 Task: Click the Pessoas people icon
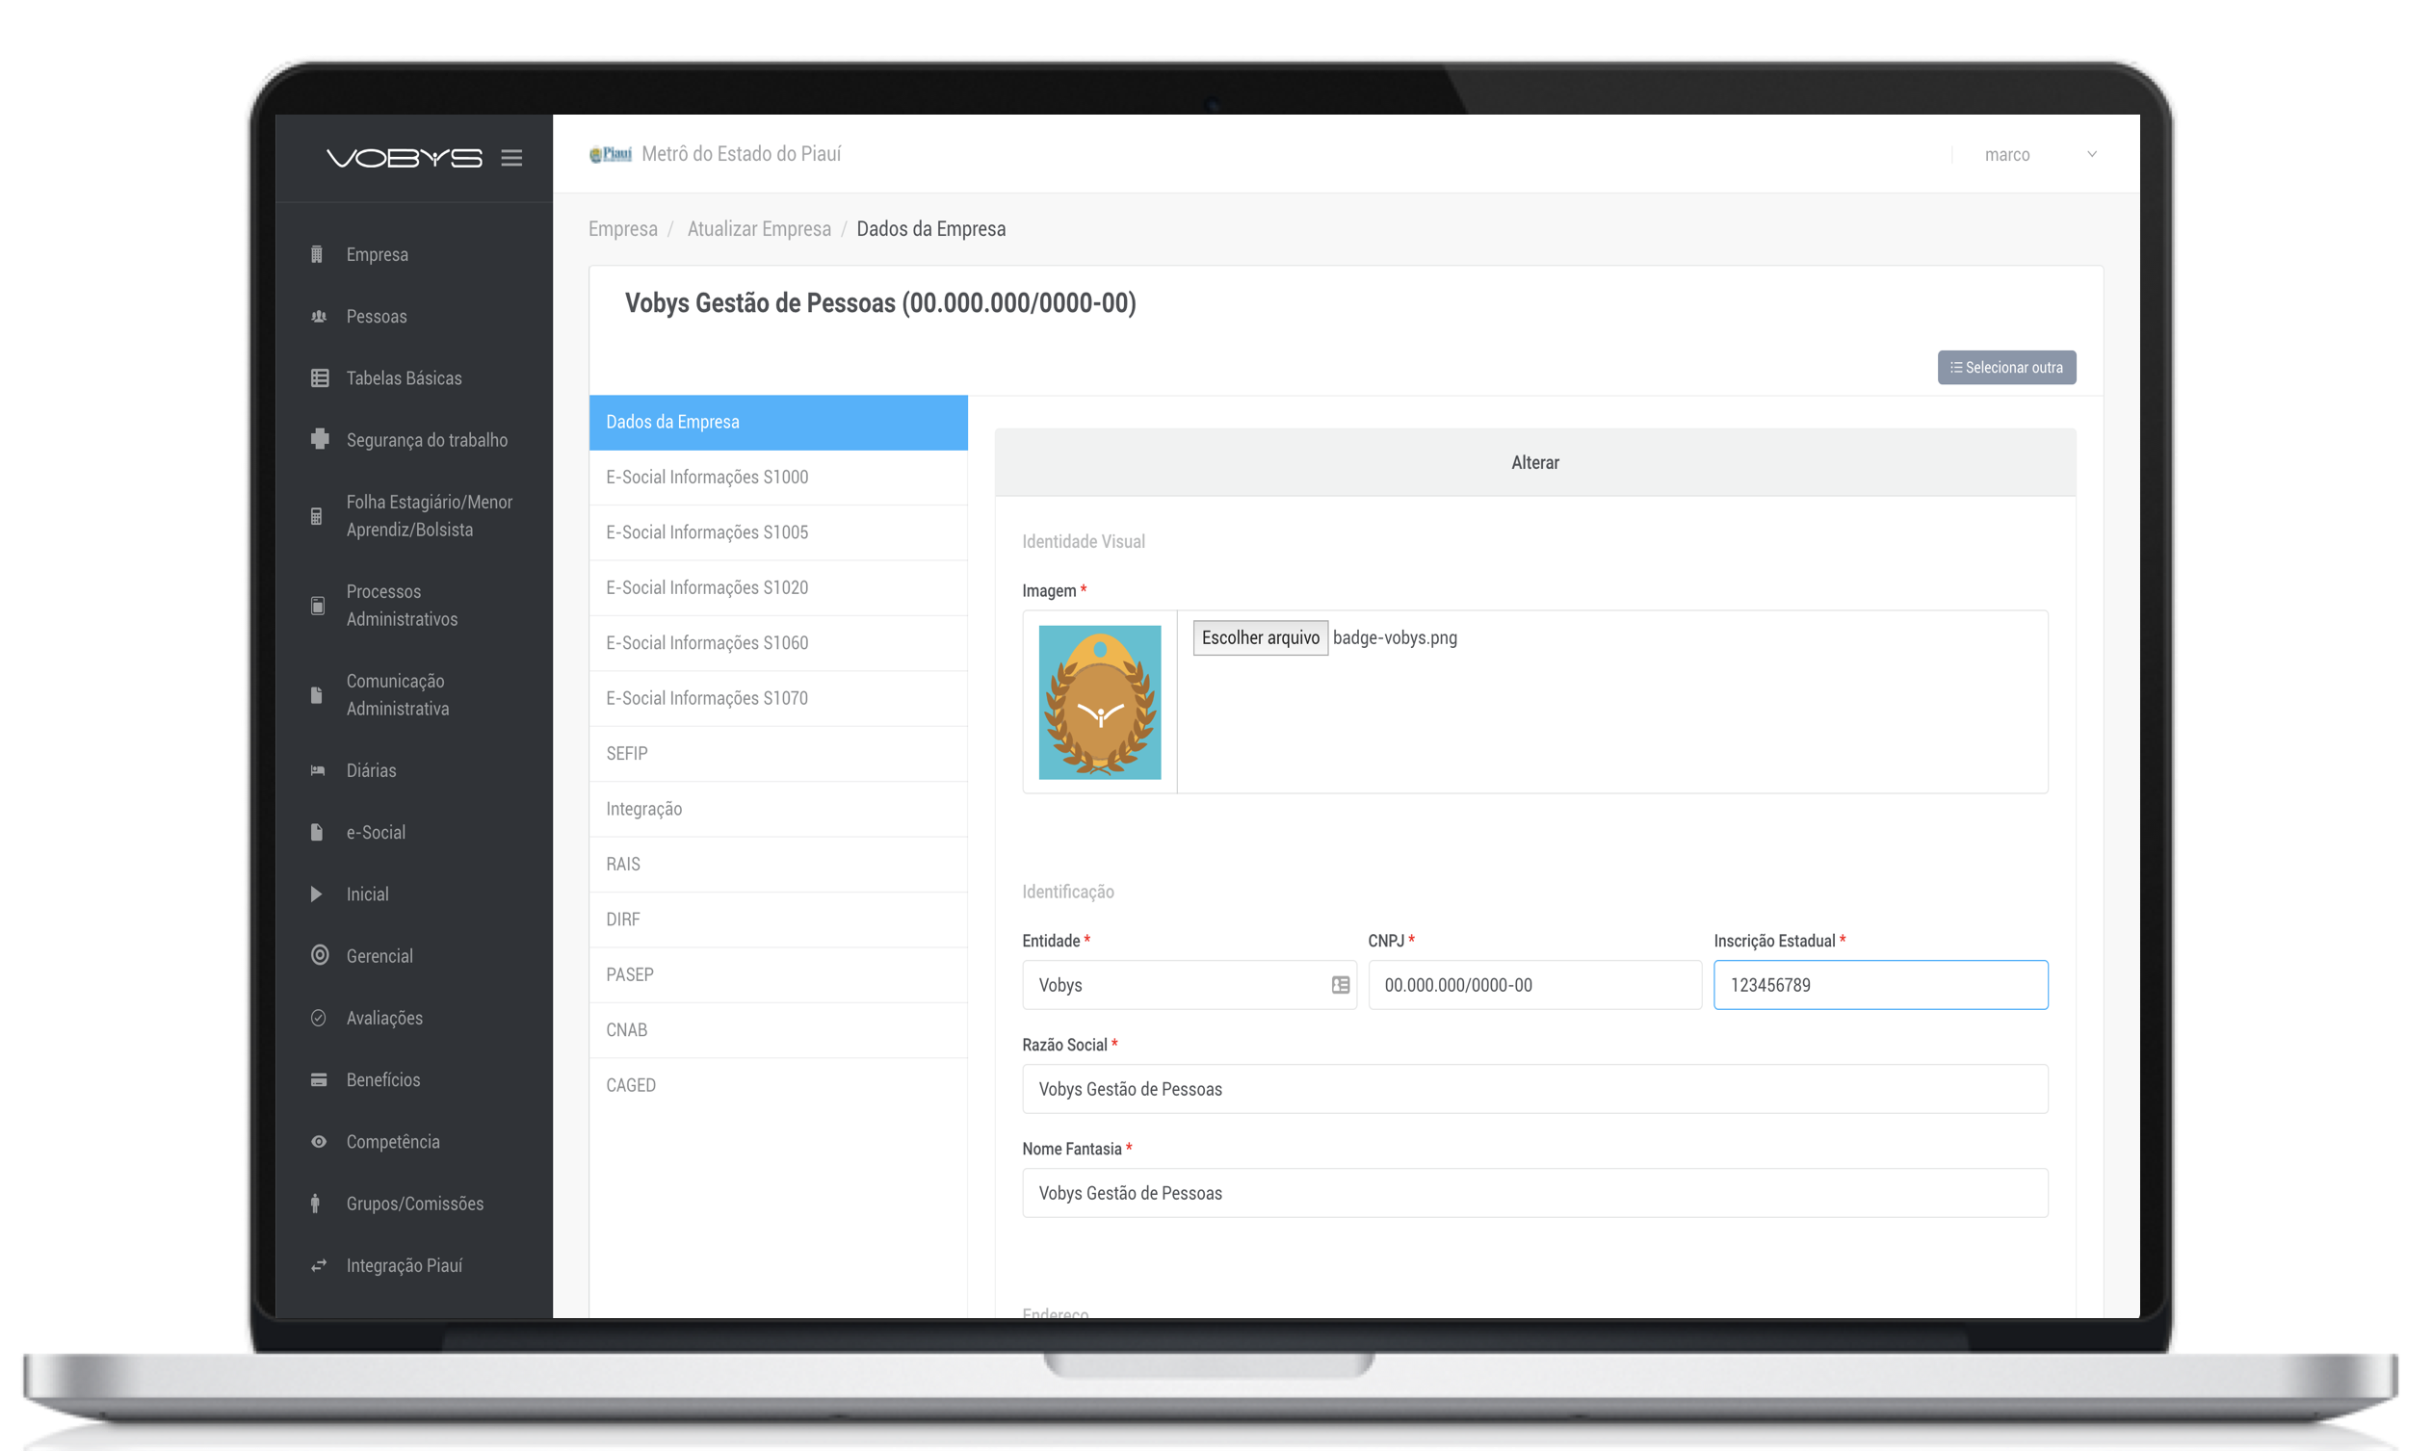318,317
